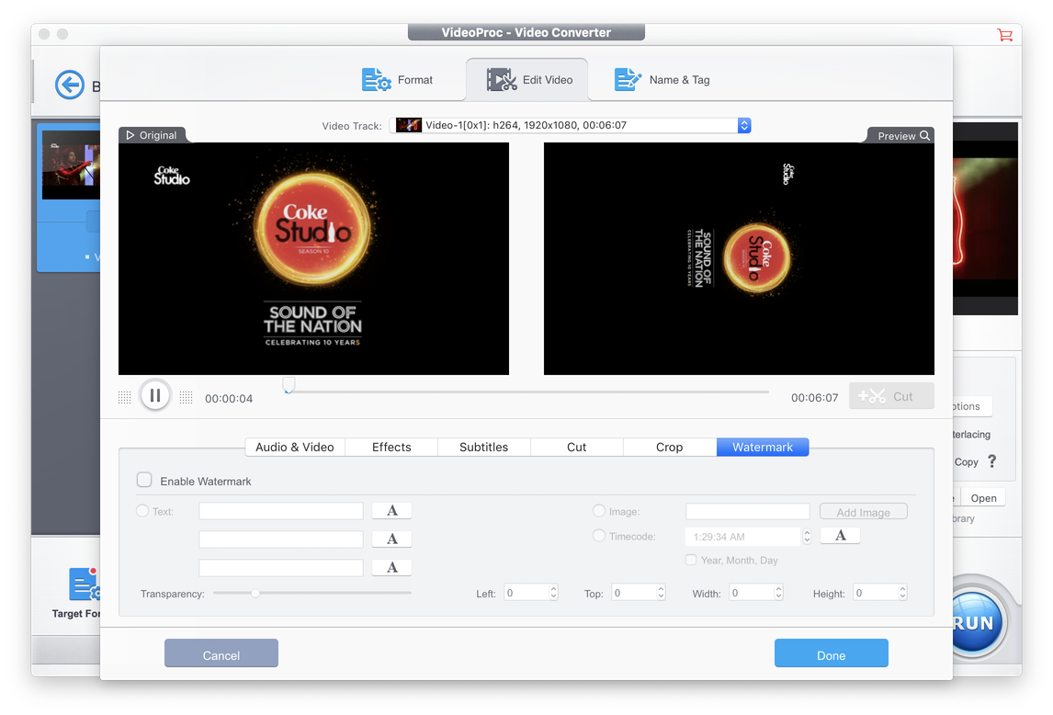The width and height of the screenshot is (1053, 715).
Task: Select the Watermark tab
Action: [x=763, y=447]
